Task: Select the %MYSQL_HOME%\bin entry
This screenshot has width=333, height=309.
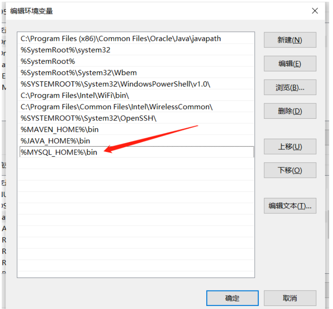Action: tap(137, 152)
